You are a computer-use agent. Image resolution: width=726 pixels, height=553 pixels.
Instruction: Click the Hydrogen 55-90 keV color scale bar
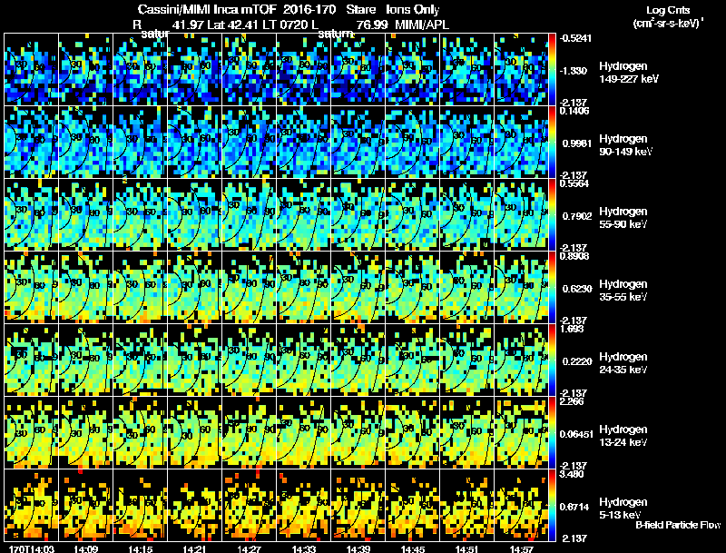click(552, 215)
